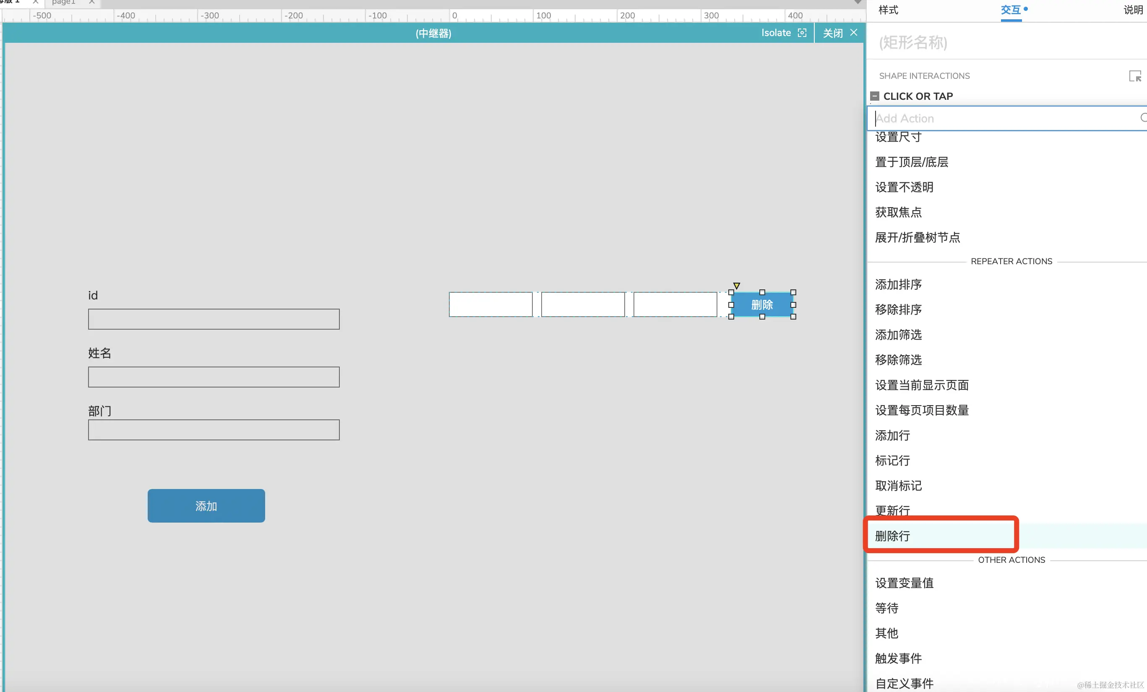Click the yellow interaction marker above 删除
This screenshot has width=1147, height=692.
pos(736,285)
